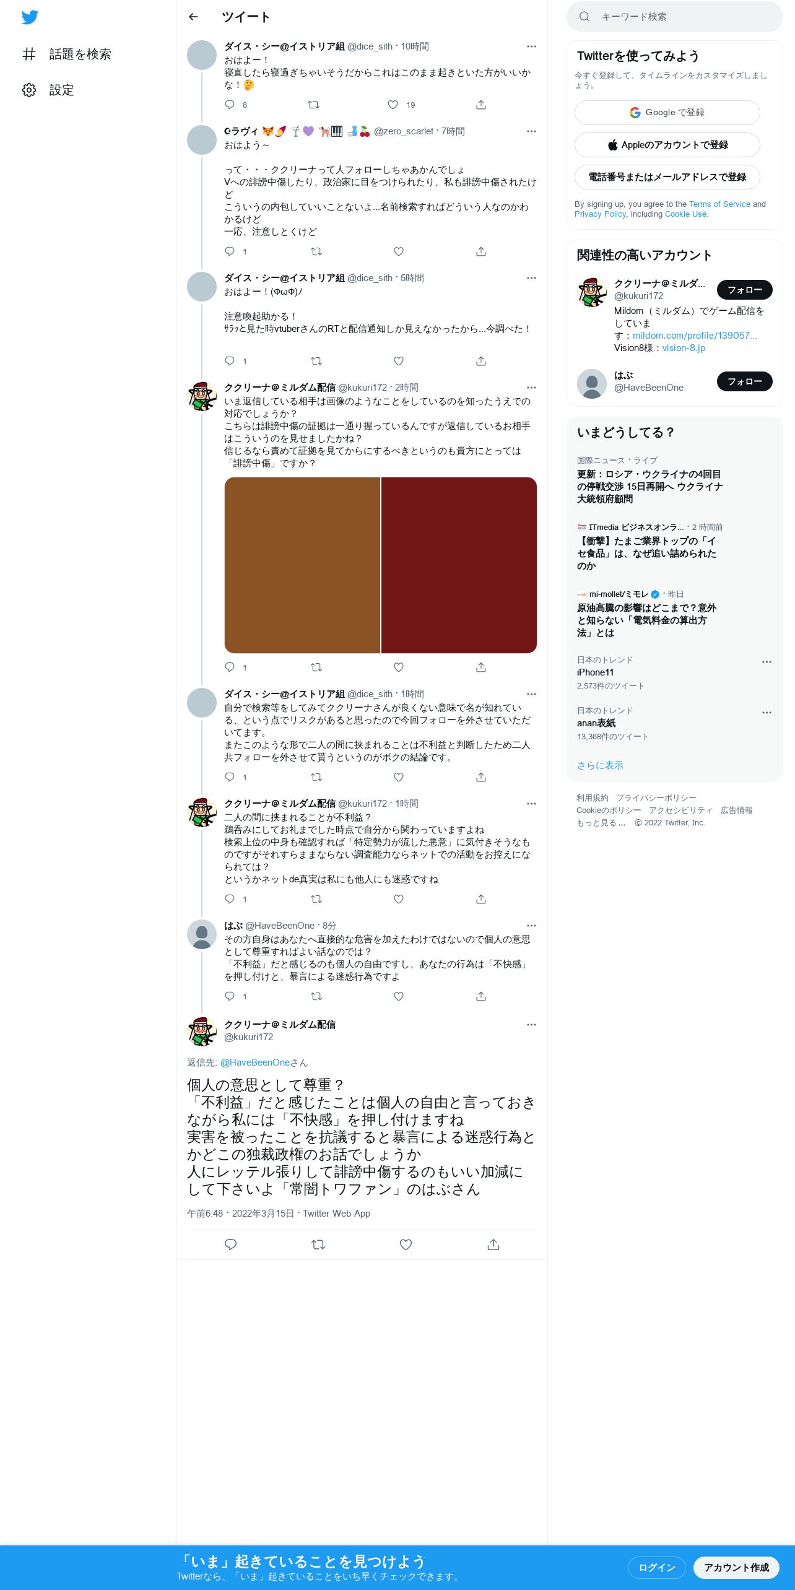
Task: Retweet the zero_scarlet おはよう tweet
Action: pyautogui.click(x=316, y=251)
